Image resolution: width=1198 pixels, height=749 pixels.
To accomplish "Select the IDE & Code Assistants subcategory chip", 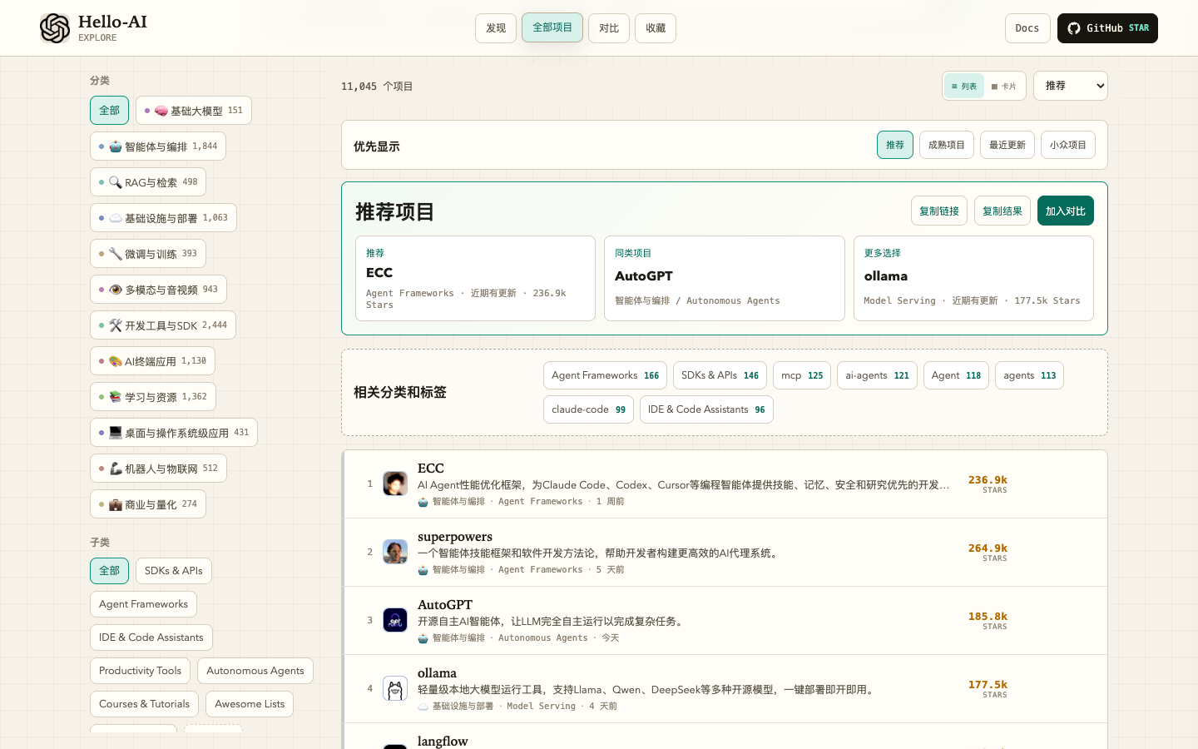I will click(x=151, y=637).
